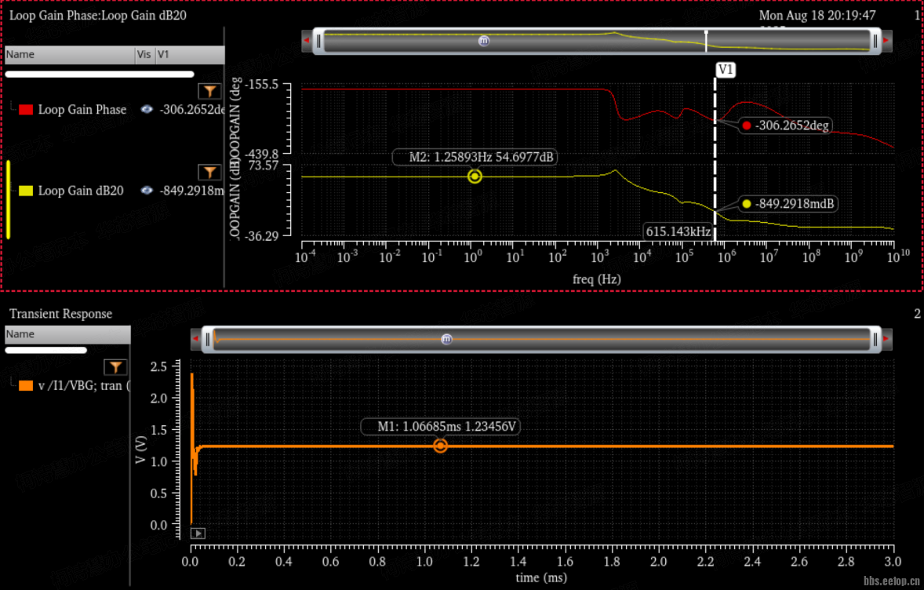The height and width of the screenshot is (590, 924).
Task: Click the play arrow button under transient plot
Action: (x=198, y=534)
